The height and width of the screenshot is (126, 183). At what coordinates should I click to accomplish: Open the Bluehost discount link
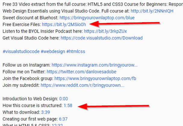pos(97,18)
